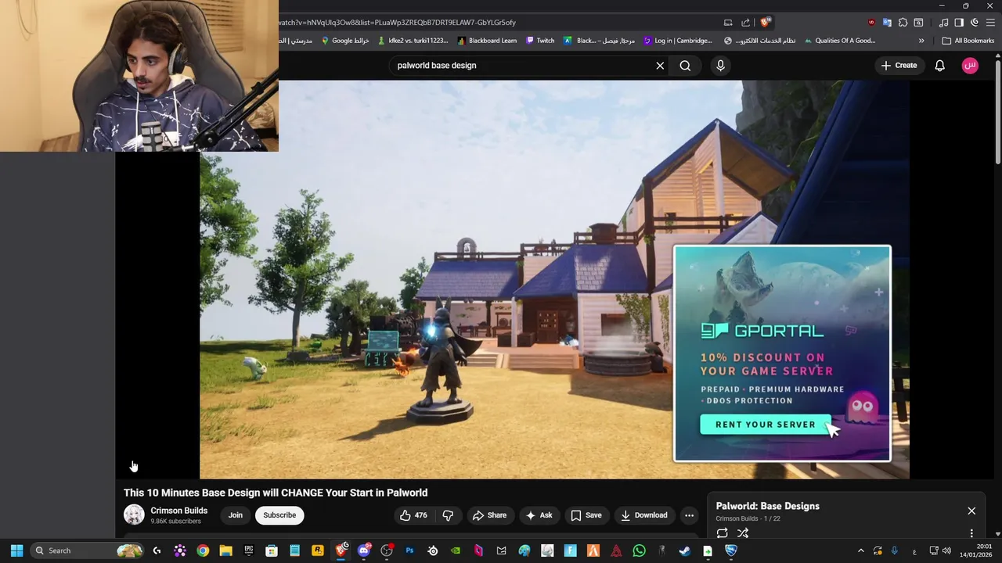Open browser extensions puzzle icon

(903, 23)
